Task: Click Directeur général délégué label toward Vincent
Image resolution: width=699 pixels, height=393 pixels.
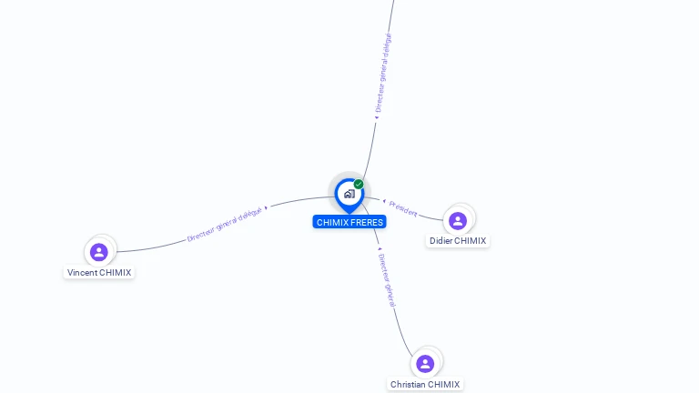Action: [x=224, y=225]
